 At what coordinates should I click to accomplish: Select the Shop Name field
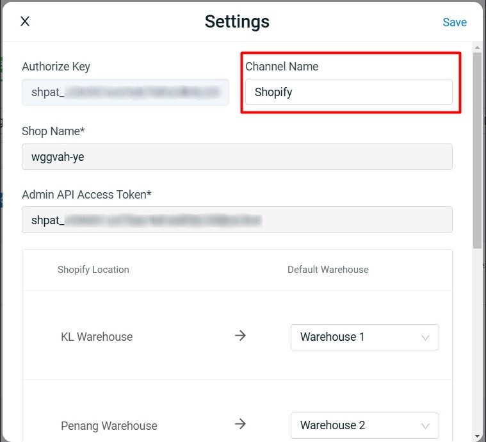(x=237, y=157)
